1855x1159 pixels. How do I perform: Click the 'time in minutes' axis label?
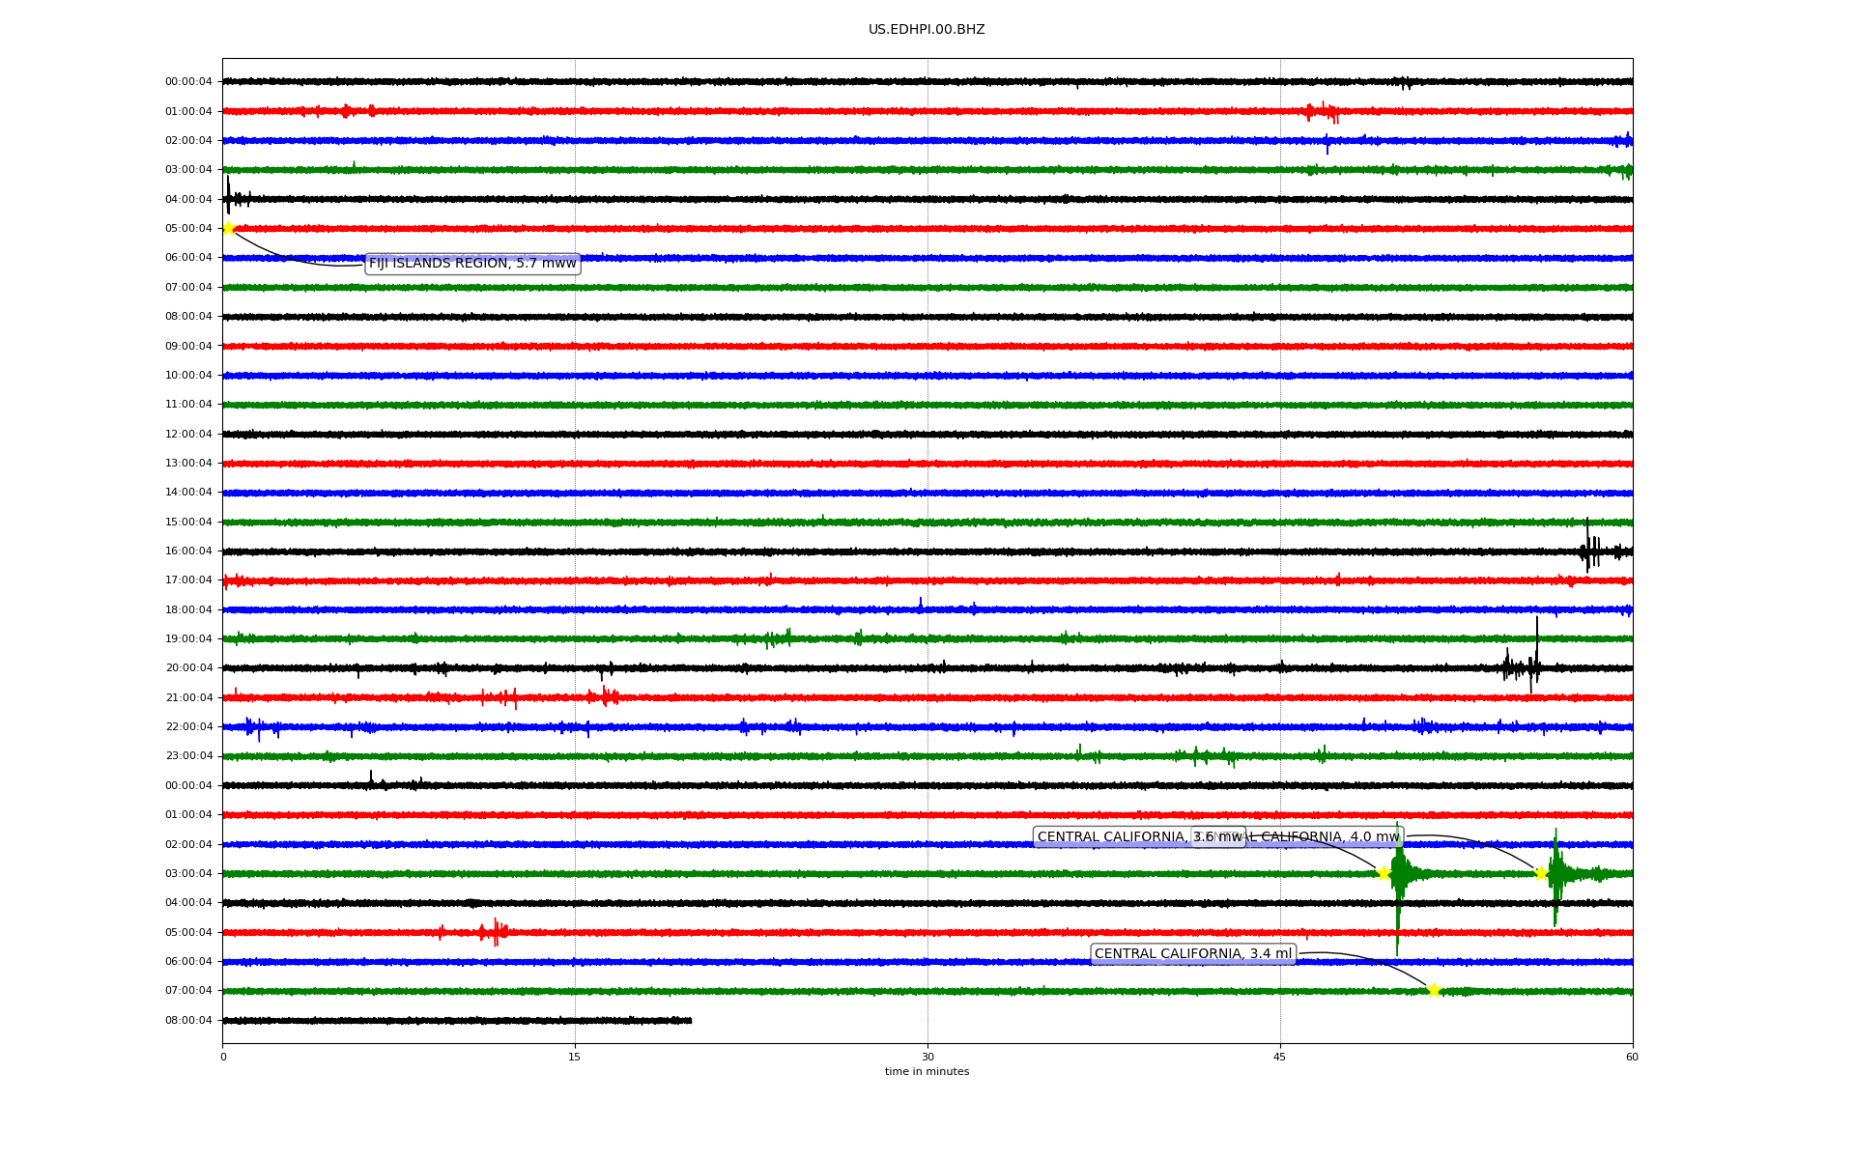927,1072
